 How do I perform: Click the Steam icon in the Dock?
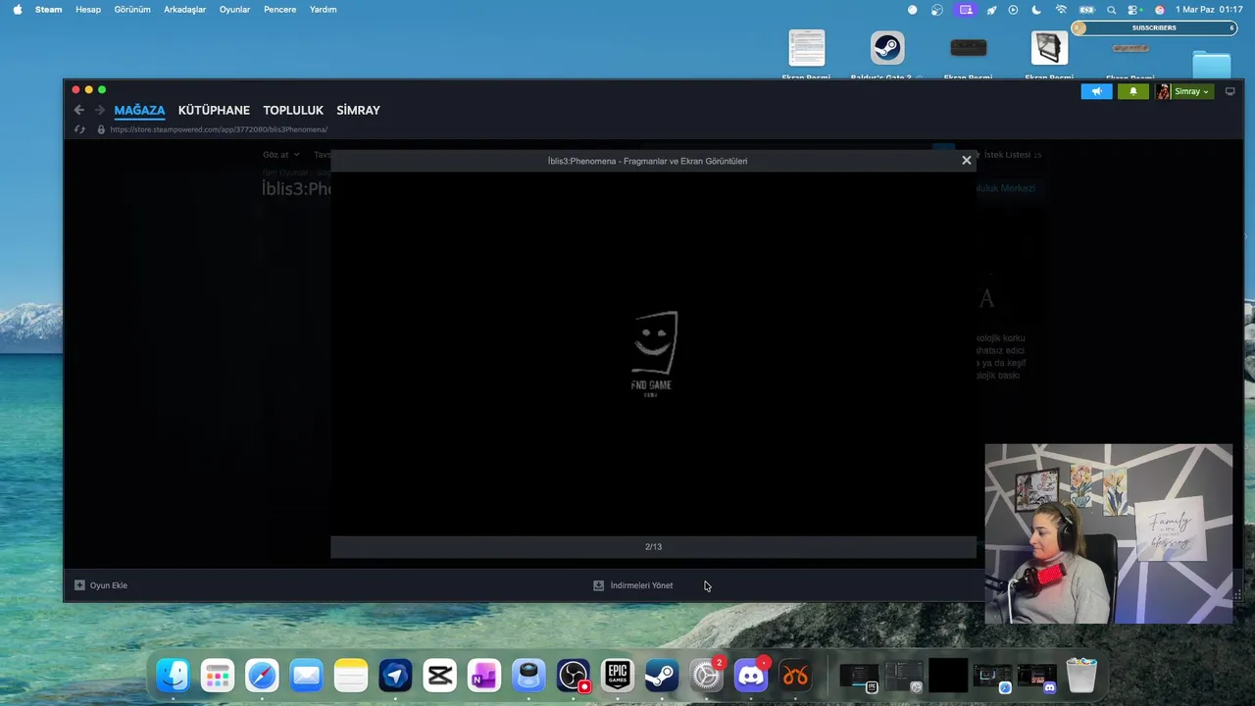[x=661, y=676]
